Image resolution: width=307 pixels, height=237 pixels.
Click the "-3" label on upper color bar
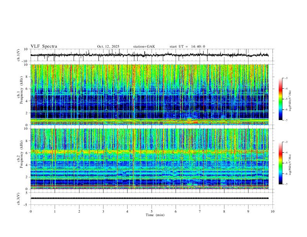[286, 78]
